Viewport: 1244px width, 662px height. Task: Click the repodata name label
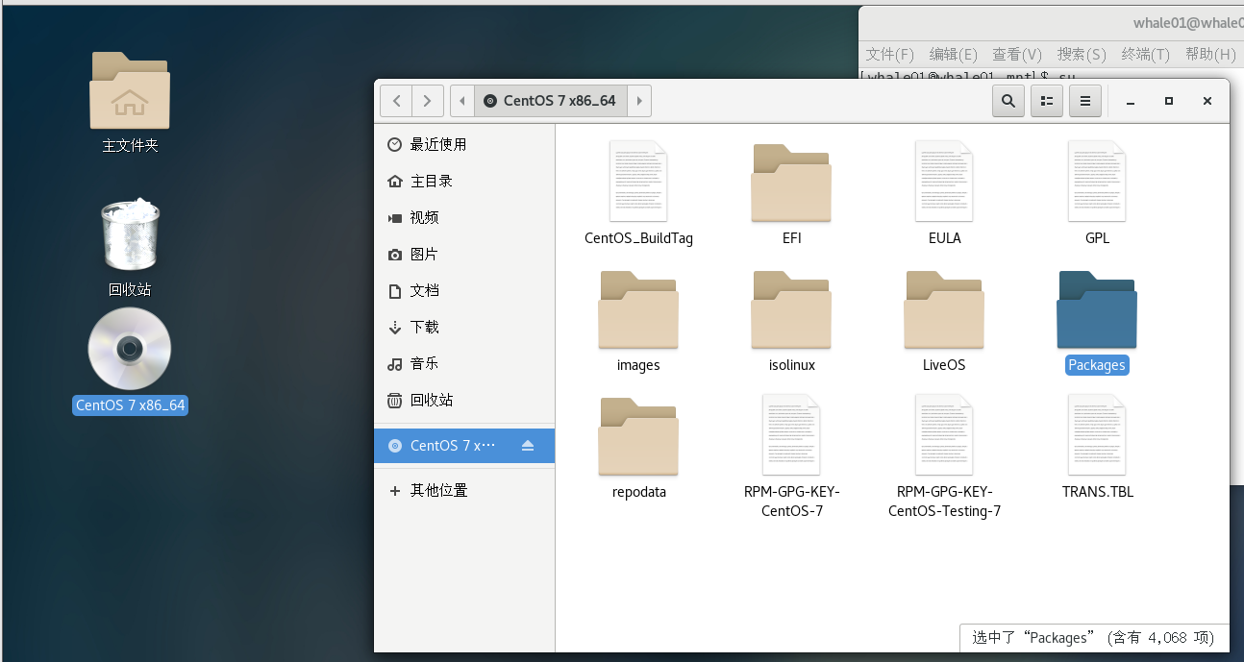638,492
